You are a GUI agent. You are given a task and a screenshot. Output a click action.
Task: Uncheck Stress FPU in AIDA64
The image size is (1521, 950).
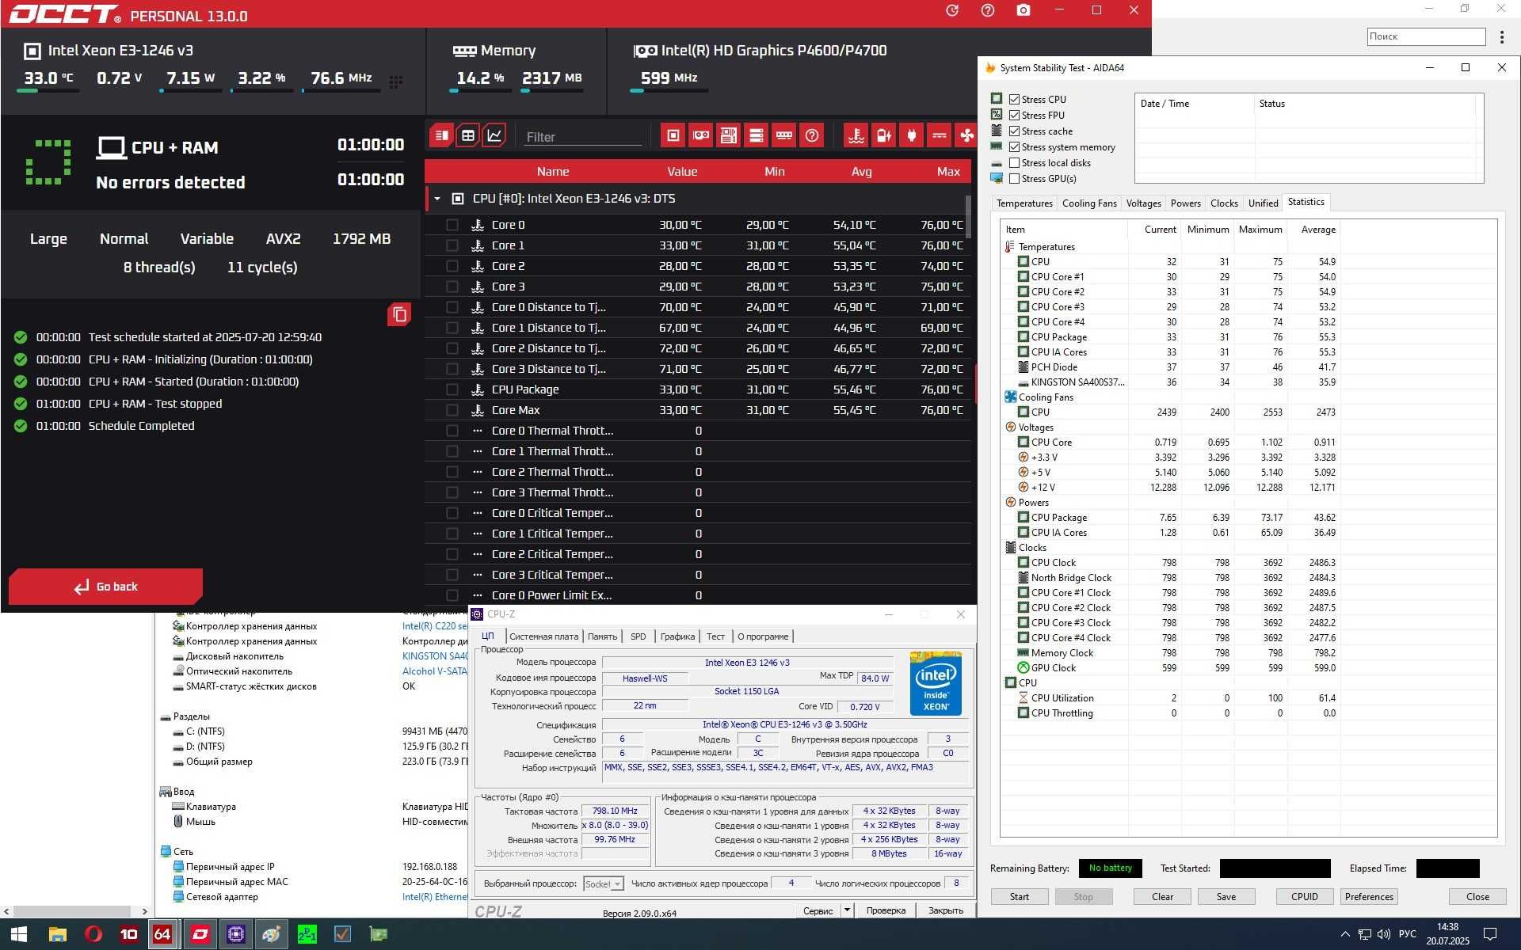1014,115
